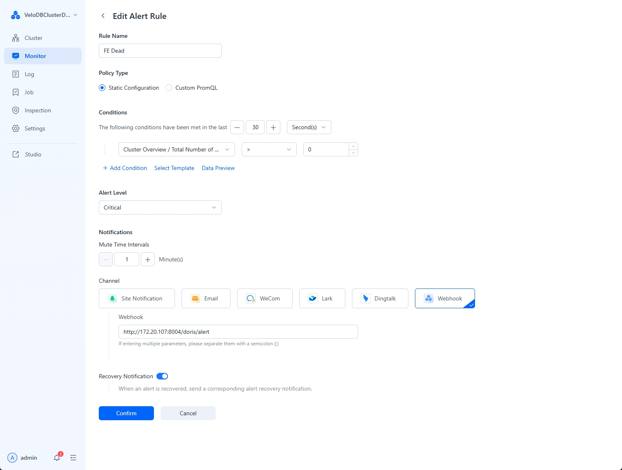Select the Static Configuration policy type
Image resolution: width=622 pixels, height=470 pixels.
tap(102, 88)
